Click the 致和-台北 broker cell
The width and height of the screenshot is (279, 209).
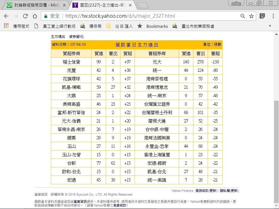coord(71,172)
